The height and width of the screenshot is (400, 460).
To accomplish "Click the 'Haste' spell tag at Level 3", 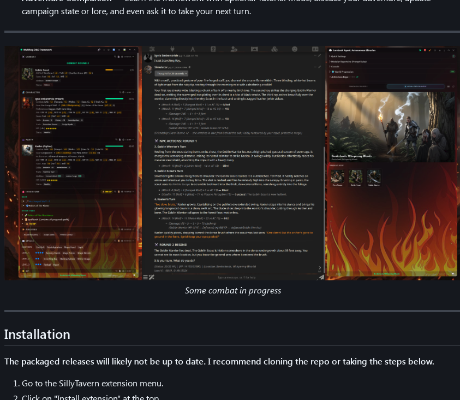I will click(56, 264).
